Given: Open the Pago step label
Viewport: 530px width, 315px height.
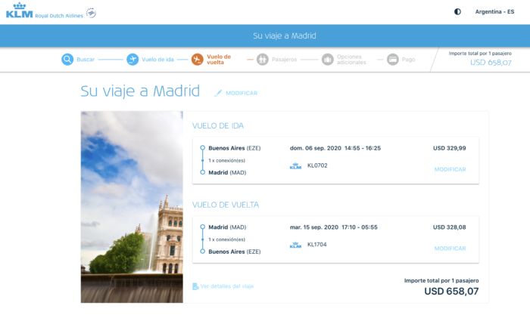Looking at the screenshot, I should [x=408, y=60].
